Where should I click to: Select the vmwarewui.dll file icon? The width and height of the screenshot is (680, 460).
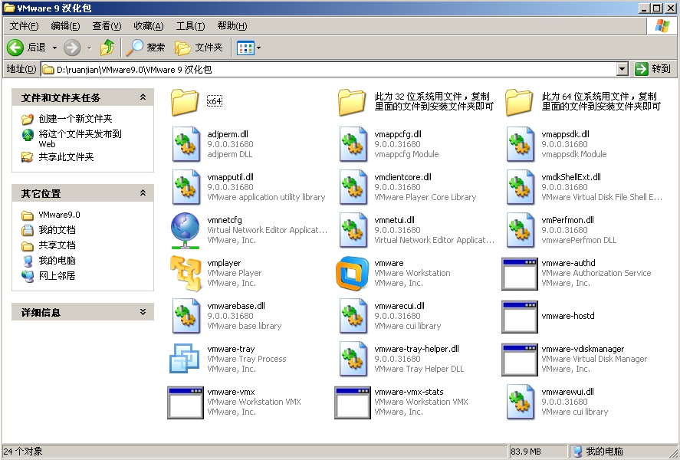[521, 402]
